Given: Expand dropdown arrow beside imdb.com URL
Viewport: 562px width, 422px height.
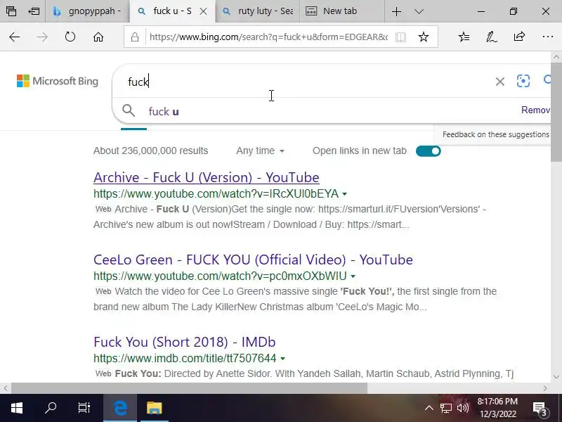Looking at the screenshot, I should click(283, 359).
